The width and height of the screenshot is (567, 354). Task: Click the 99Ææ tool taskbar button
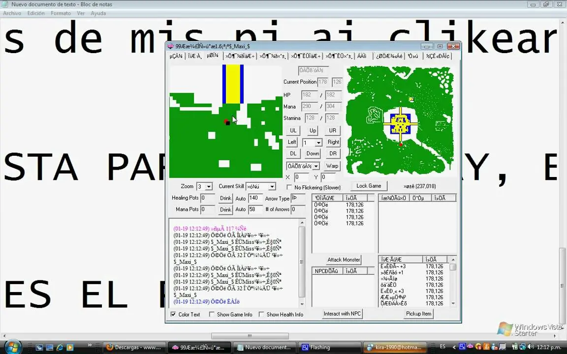coord(200,348)
